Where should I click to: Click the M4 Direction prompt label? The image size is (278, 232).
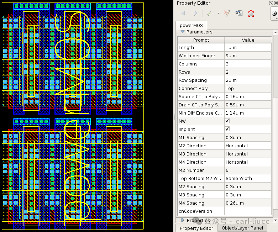pyautogui.click(x=192, y=162)
